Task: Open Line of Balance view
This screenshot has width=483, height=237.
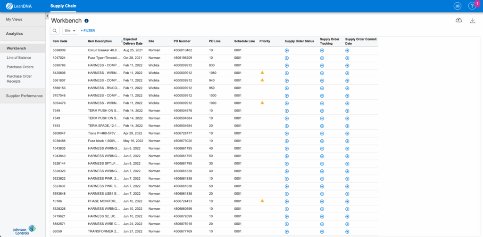Action: tap(19, 57)
